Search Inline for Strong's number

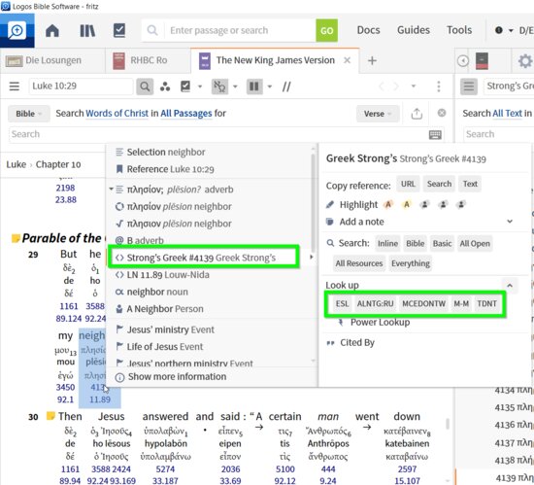pyautogui.click(x=387, y=243)
